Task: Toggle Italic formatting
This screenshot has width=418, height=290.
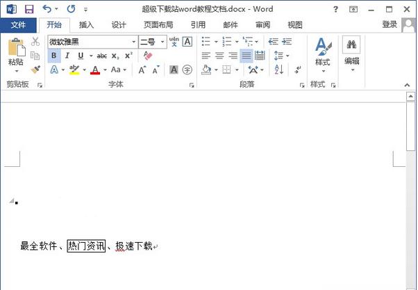Action: 67,56
